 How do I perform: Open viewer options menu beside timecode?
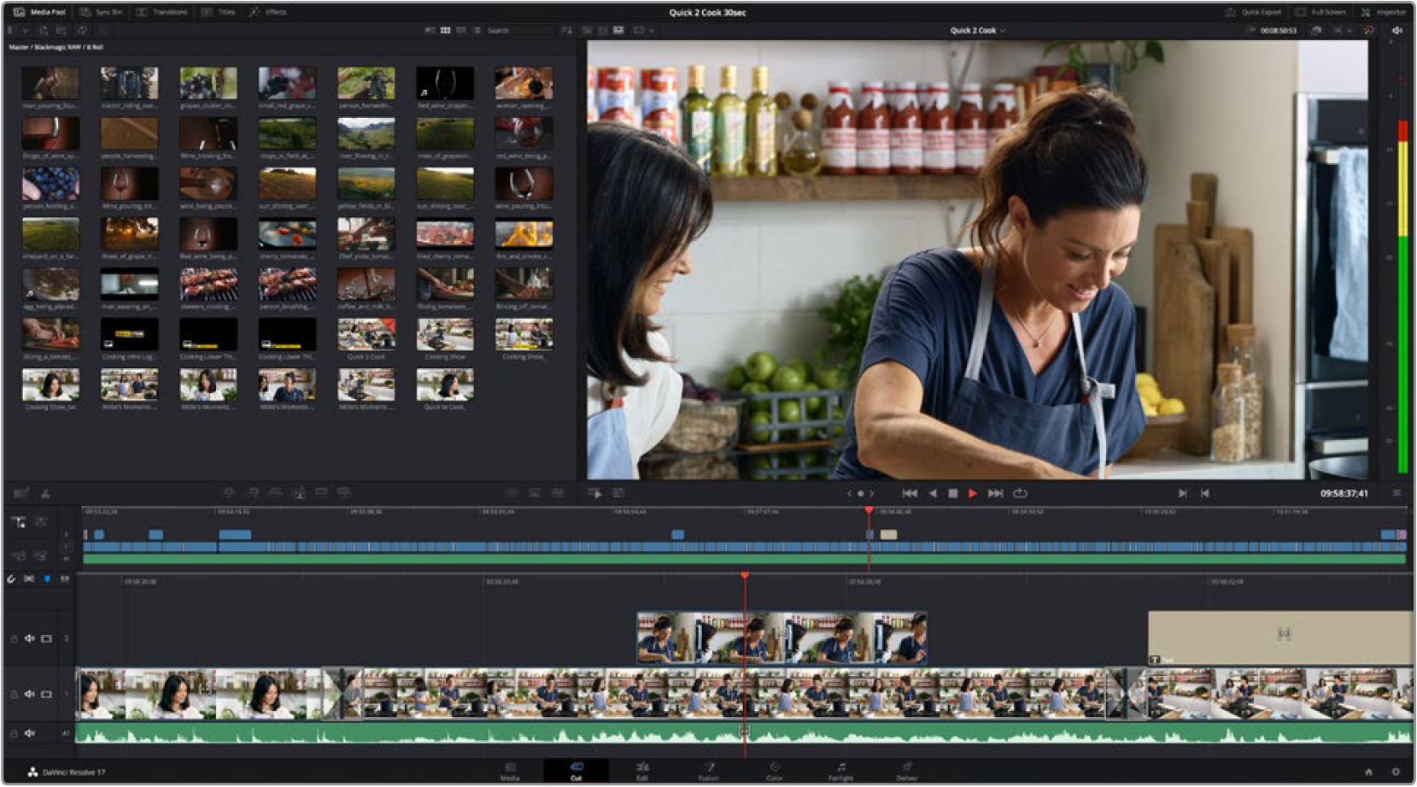pos(1397,493)
